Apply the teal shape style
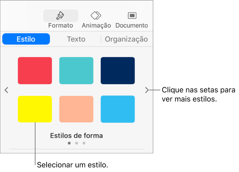The height and width of the screenshot is (172, 239). tap(76, 70)
